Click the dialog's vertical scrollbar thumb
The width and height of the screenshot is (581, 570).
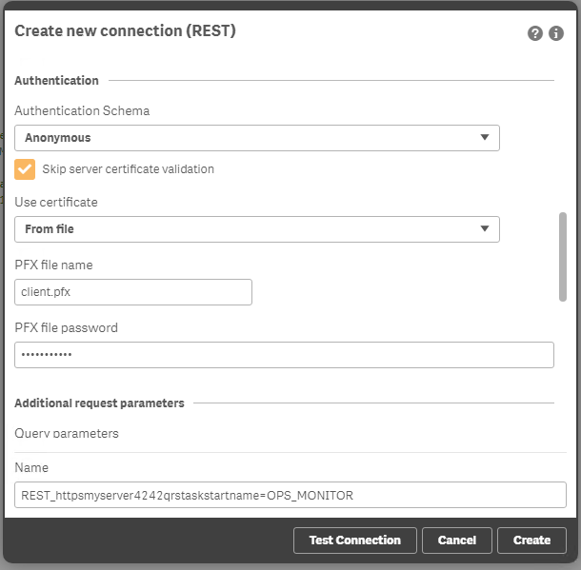[x=563, y=257]
